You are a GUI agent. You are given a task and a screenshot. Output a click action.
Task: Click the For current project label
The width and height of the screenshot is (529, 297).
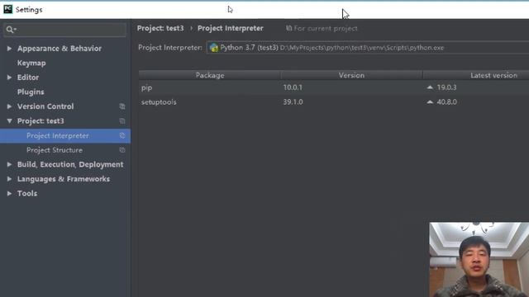[x=326, y=29]
